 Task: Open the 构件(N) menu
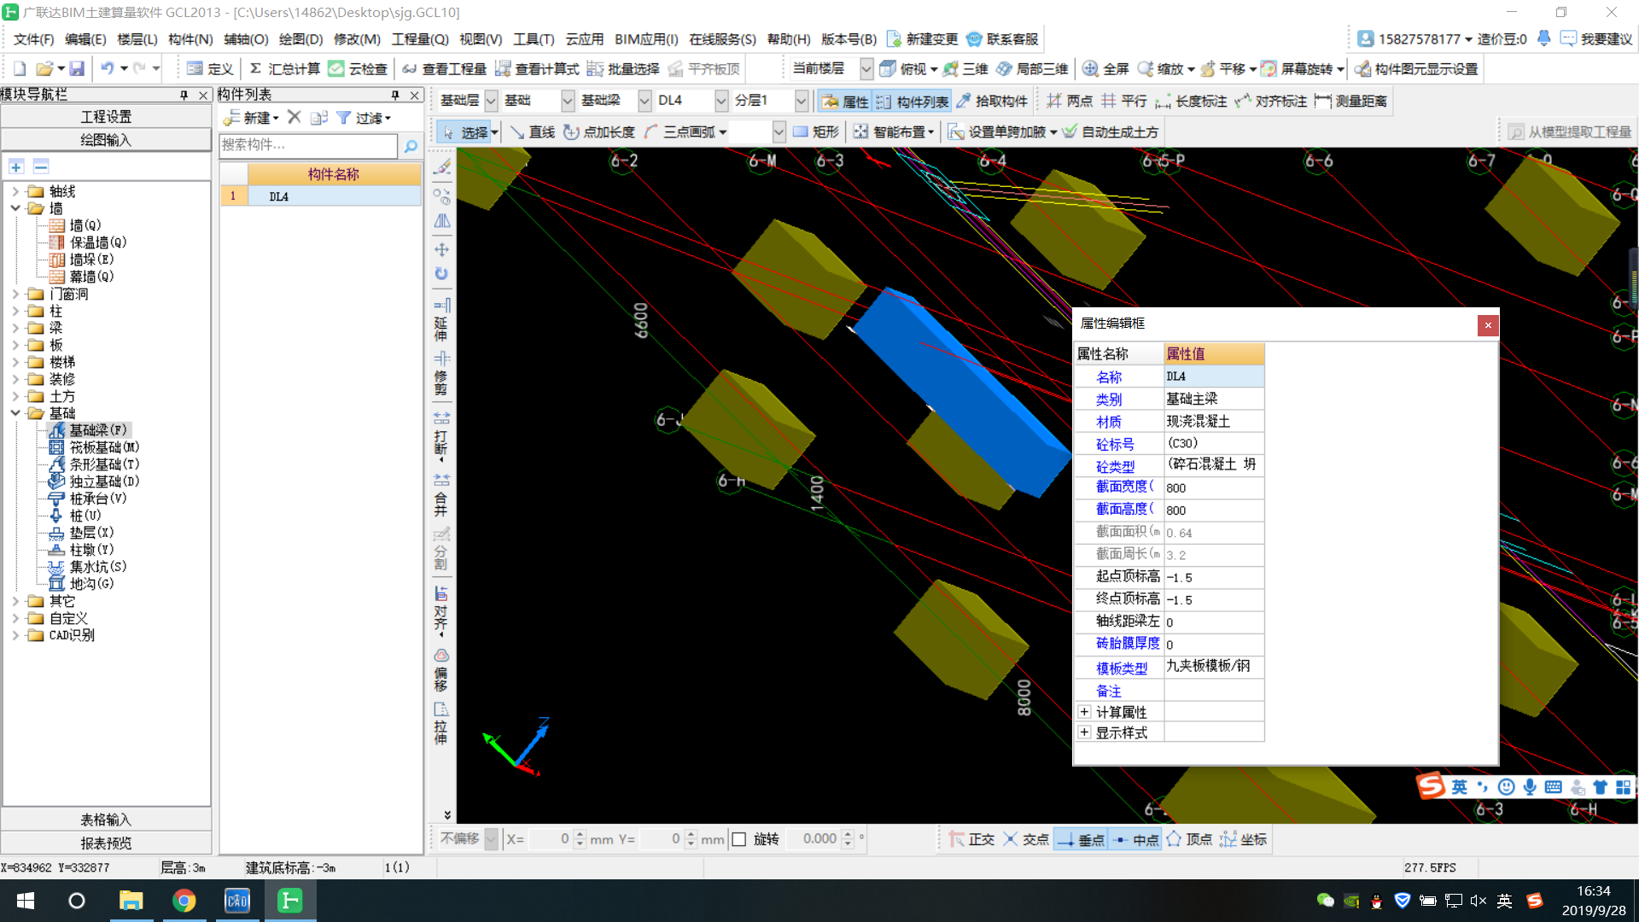point(190,39)
